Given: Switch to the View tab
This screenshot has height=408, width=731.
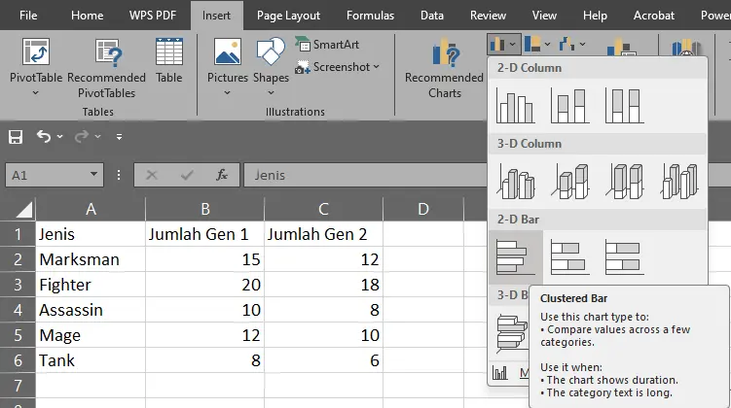Looking at the screenshot, I should 544,16.
